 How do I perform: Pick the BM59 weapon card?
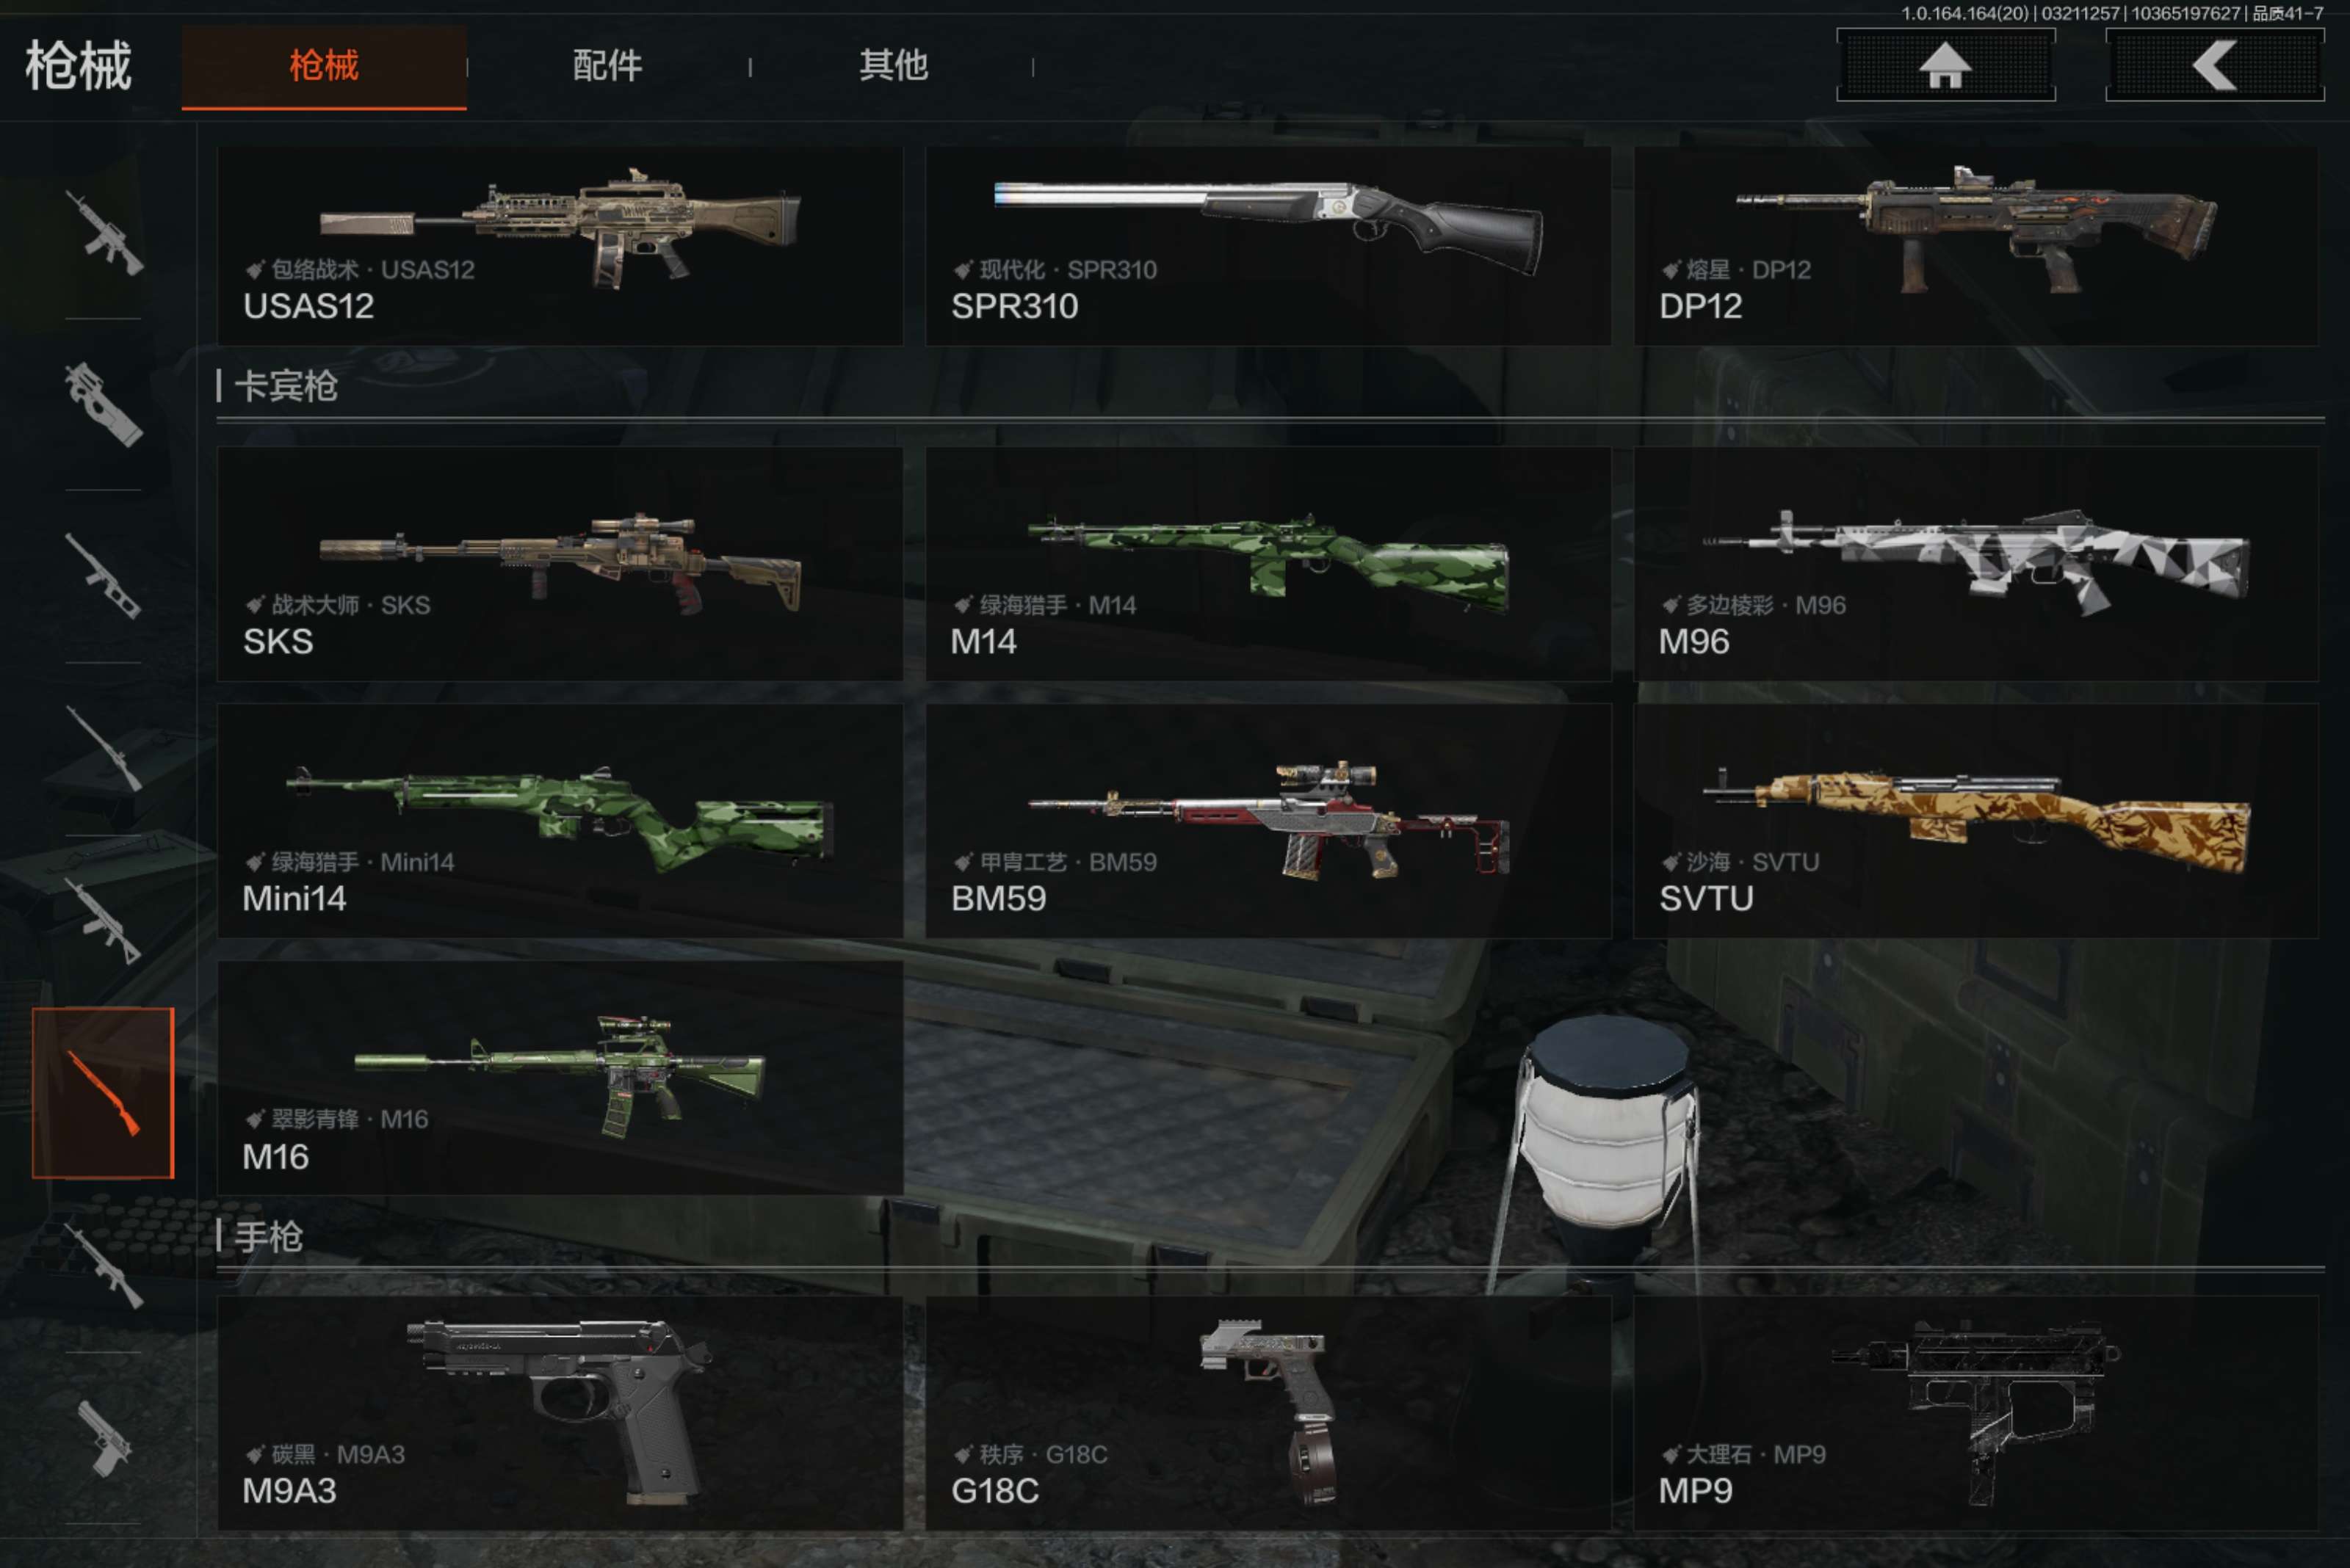point(1268,821)
